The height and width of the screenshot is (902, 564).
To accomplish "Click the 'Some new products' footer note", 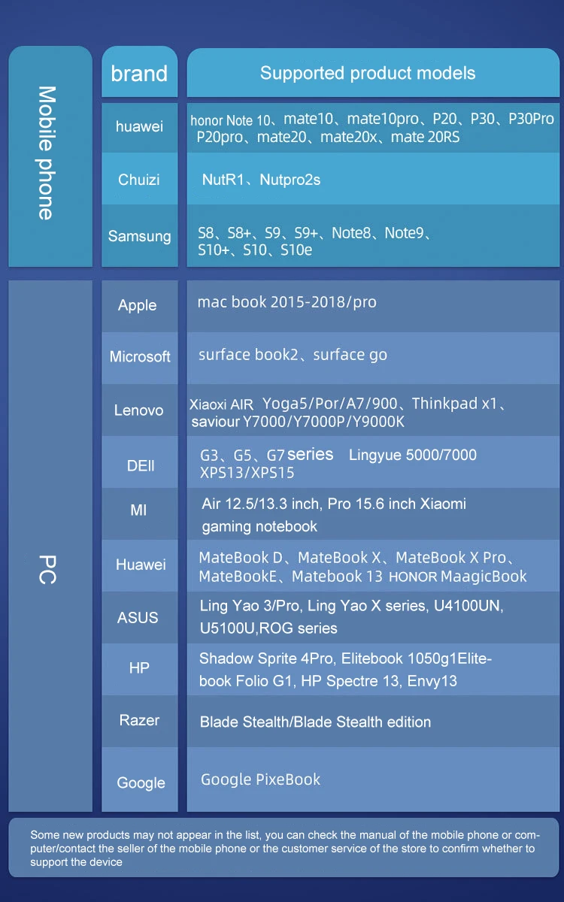I will pos(285,848).
